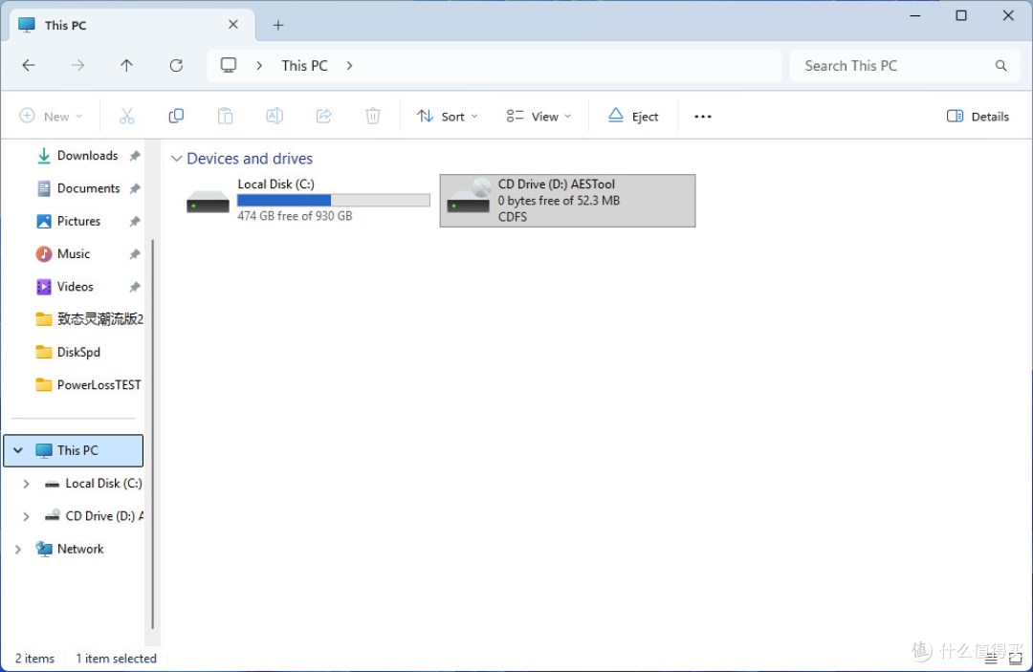Image resolution: width=1033 pixels, height=672 pixels.
Task: Click the Share icon in toolbar
Action: (323, 117)
